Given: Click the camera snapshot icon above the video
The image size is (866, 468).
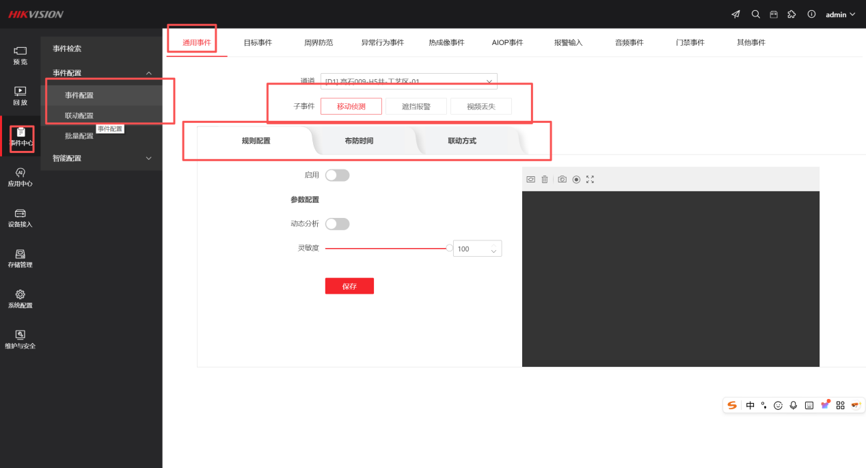Looking at the screenshot, I should click(x=562, y=179).
